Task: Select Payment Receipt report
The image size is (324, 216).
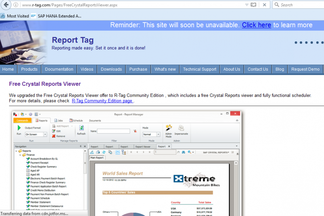Action: point(37,163)
